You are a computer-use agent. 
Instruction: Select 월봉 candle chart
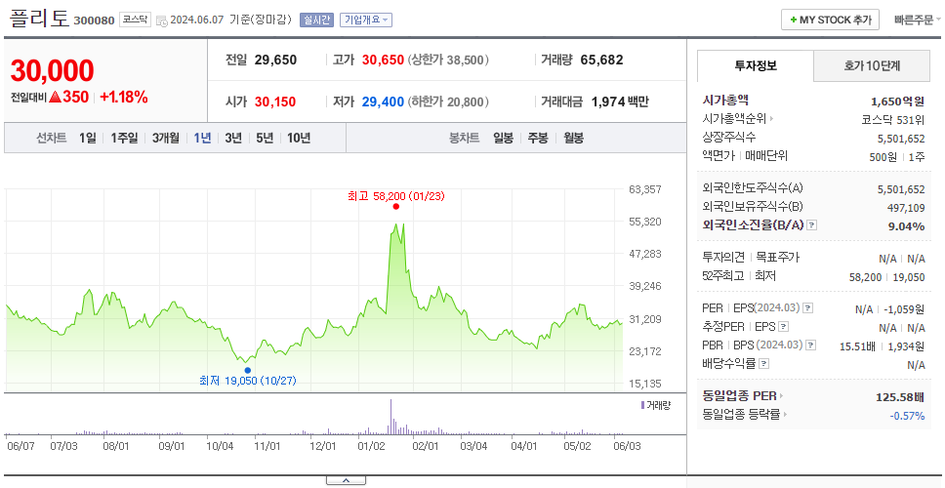tap(574, 138)
